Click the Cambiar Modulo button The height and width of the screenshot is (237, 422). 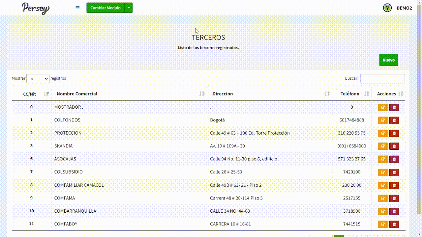click(x=105, y=8)
